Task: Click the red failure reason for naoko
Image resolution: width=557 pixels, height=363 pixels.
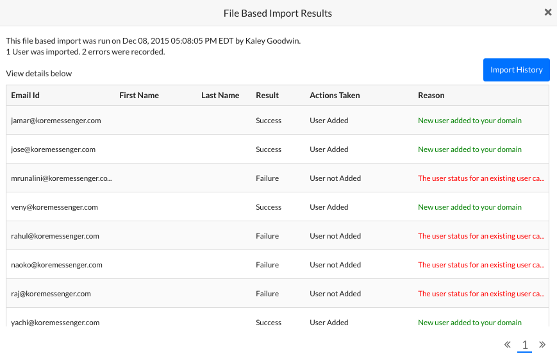Action: click(481, 265)
